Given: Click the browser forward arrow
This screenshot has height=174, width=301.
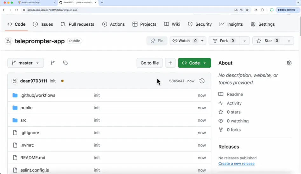Looking at the screenshot, I should (x=10, y=10).
